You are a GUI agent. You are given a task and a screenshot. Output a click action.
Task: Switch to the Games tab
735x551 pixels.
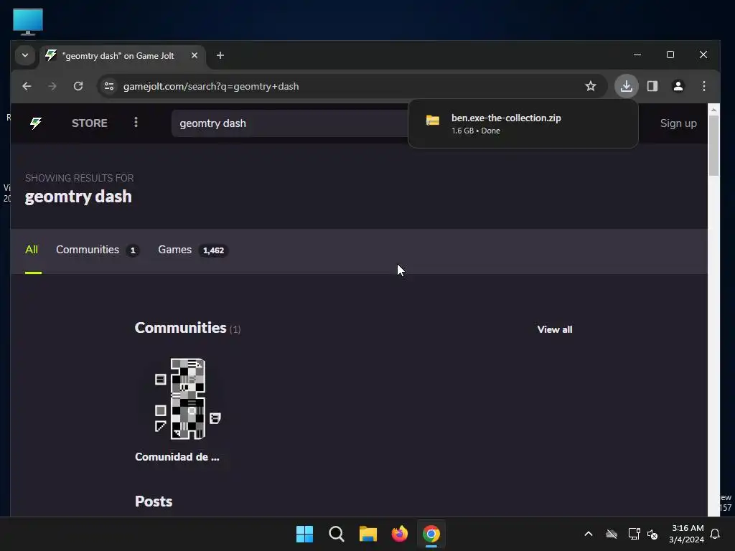tap(192, 250)
